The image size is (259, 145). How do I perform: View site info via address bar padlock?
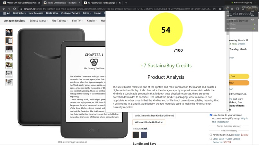pyautogui.click(x=21, y=9)
